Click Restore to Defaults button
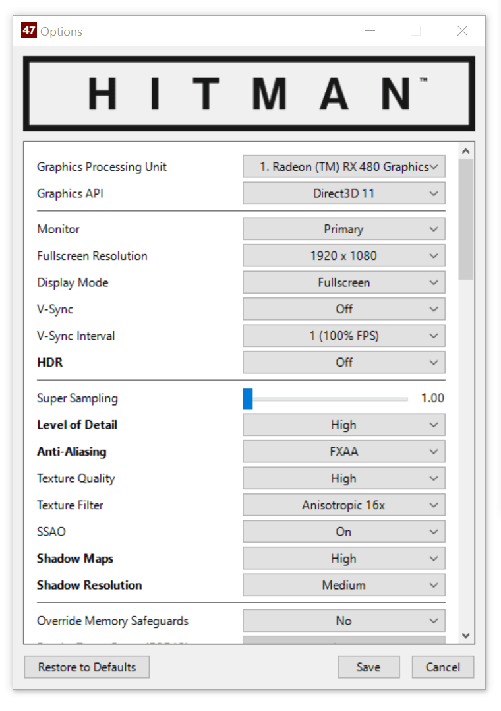501x711 pixels. click(86, 667)
